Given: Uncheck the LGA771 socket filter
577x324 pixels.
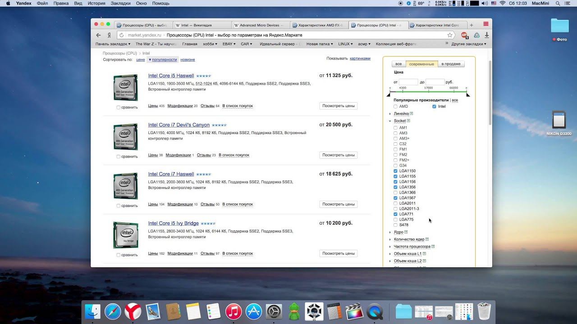Looking at the screenshot, I should click(x=395, y=214).
